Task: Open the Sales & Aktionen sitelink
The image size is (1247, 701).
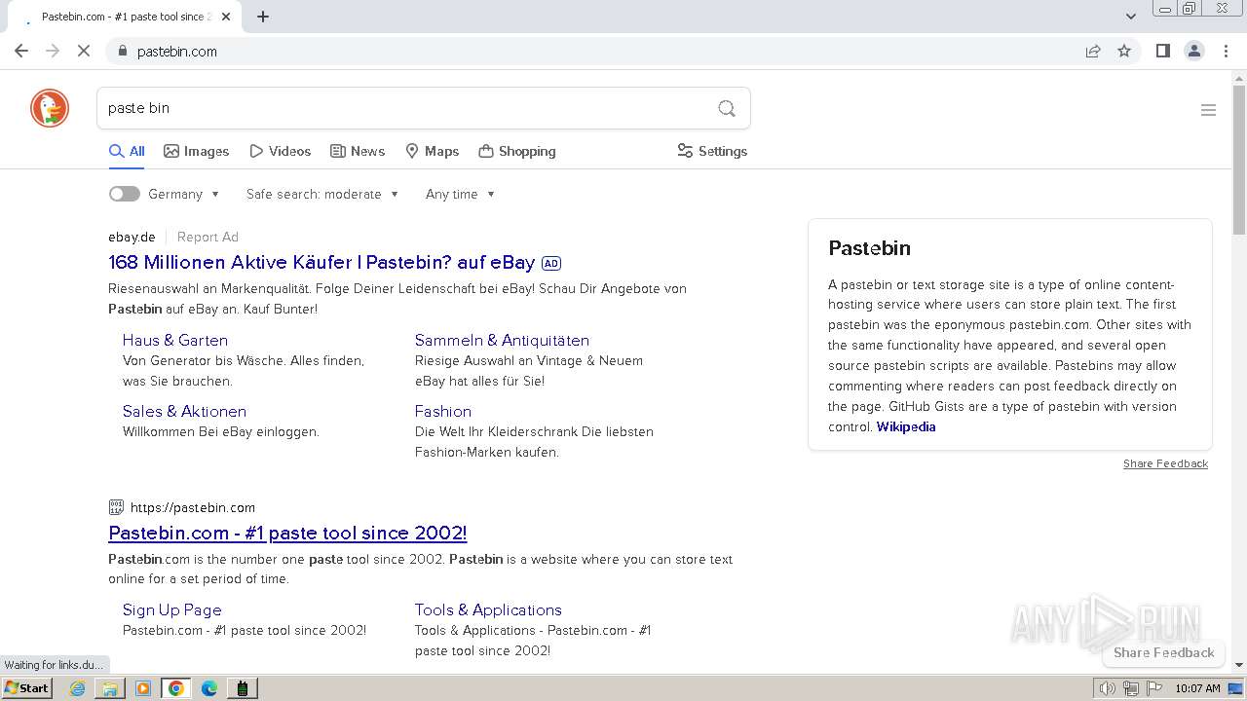Action: point(184,411)
